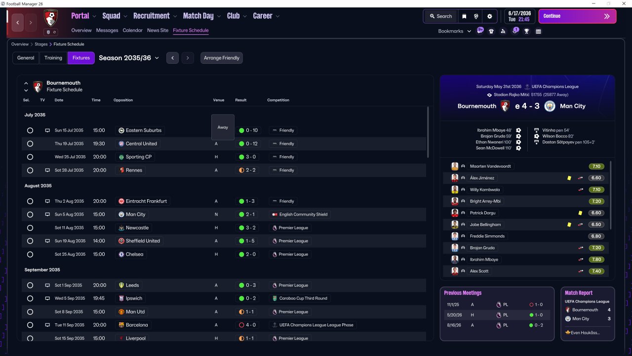Open the Season 2035/36 dropdown
The height and width of the screenshot is (356, 632).
click(x=129, y=58)
